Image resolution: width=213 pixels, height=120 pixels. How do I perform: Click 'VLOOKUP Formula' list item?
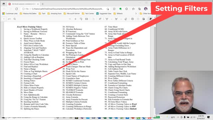click(74, 90)
